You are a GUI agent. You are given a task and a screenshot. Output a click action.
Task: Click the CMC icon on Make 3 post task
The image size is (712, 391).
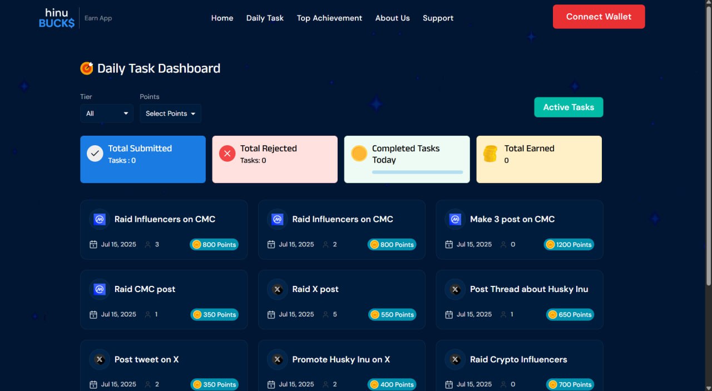point(455,219)
